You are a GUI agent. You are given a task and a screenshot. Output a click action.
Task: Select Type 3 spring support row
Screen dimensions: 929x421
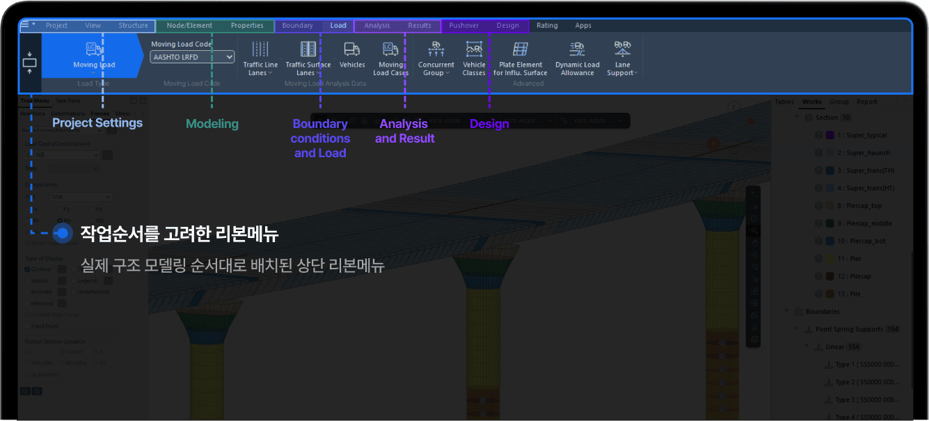click(x=861, y=400)
